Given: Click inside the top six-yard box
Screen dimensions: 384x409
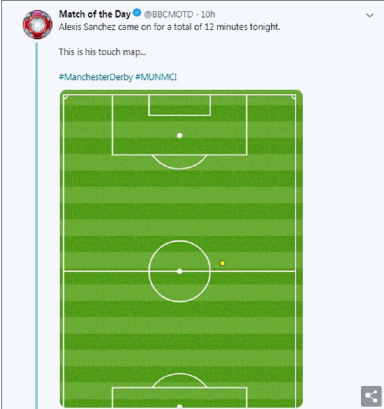Looking at the screenshot, I should (x=180, y=105).
